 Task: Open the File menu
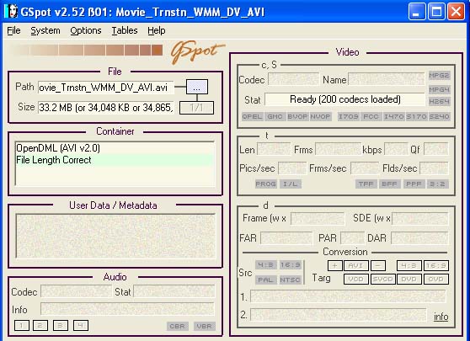pos(13,30)
